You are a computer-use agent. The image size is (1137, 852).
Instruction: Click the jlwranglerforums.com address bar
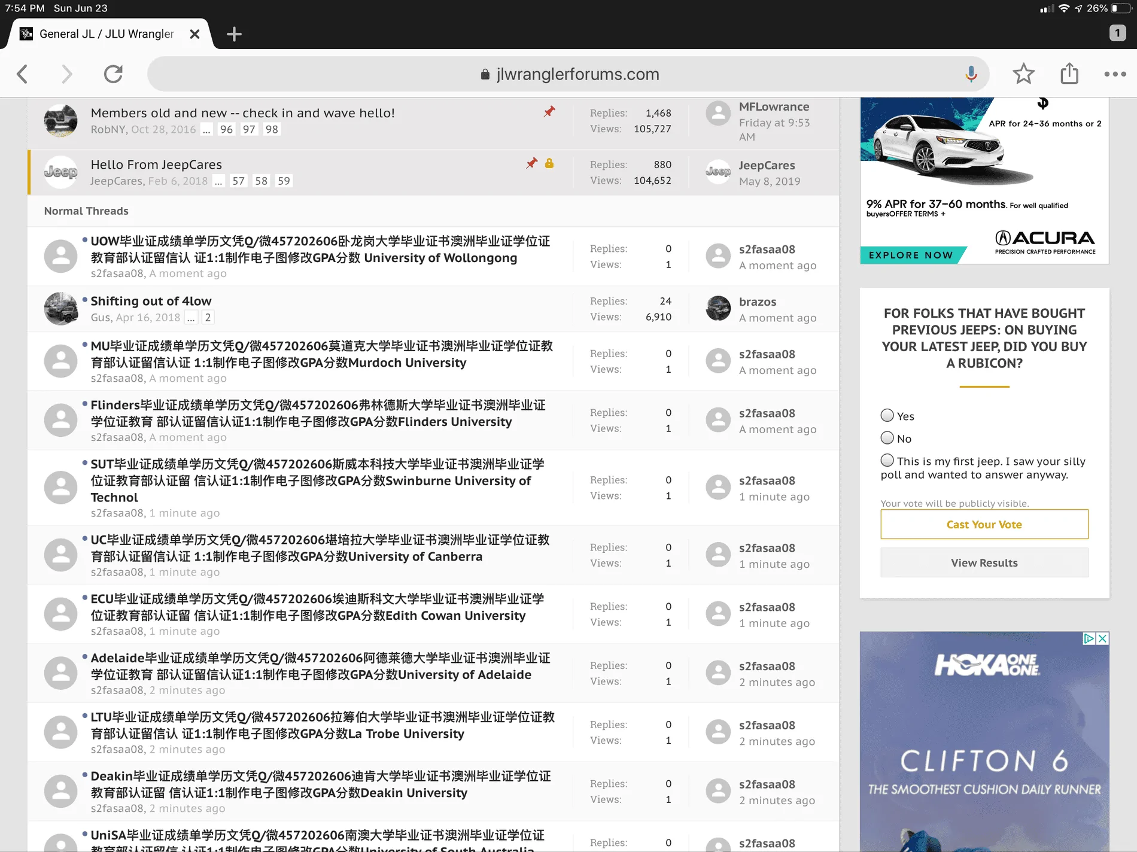click(568, 74)
